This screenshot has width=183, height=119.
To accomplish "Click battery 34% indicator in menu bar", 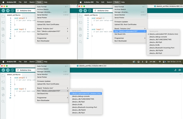I will [x=153, y=62].
